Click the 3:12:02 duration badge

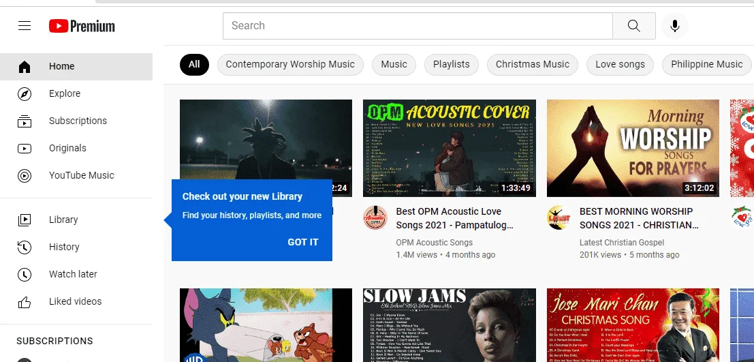[700, 188]
